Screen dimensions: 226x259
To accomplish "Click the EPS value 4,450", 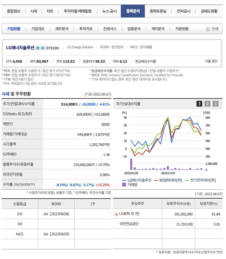I will coord(17,61).
